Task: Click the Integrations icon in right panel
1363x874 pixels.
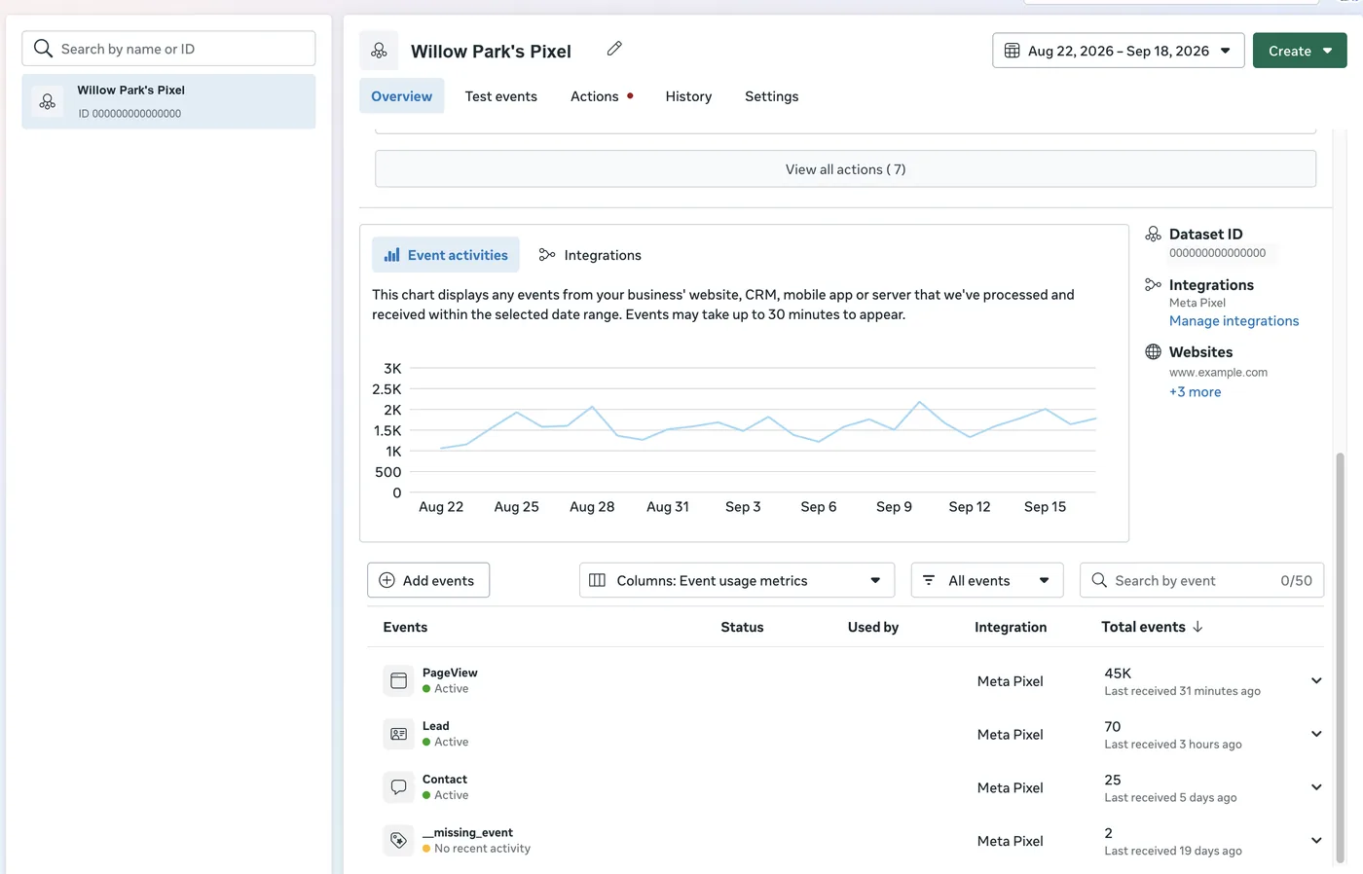Action: pyautogui.click(x=1154, y=285)
